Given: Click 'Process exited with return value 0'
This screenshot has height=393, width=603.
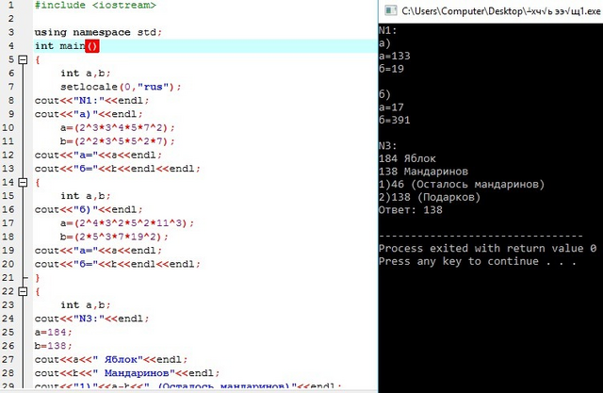Looking at the screenshot, I should pos(487,249).
